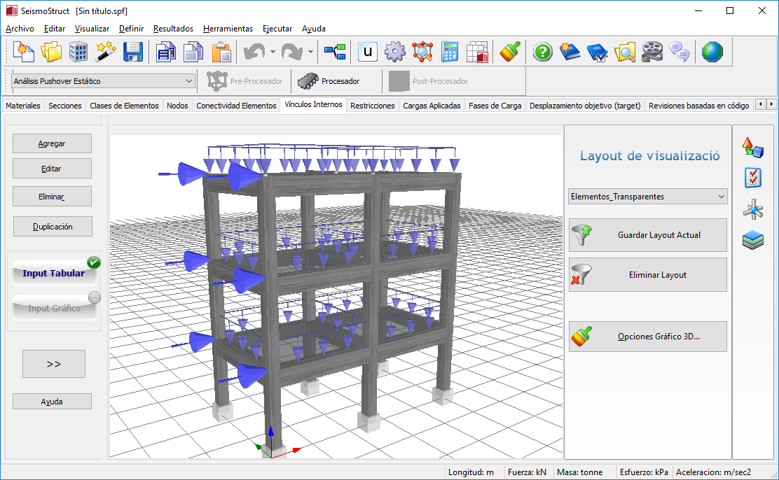
Task: Click Guardar Layout Actual button
Action: pos(648,235)
